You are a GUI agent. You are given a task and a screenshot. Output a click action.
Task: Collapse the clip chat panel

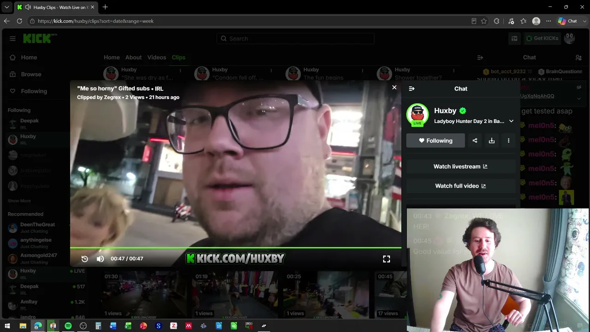tap(412, 89)
